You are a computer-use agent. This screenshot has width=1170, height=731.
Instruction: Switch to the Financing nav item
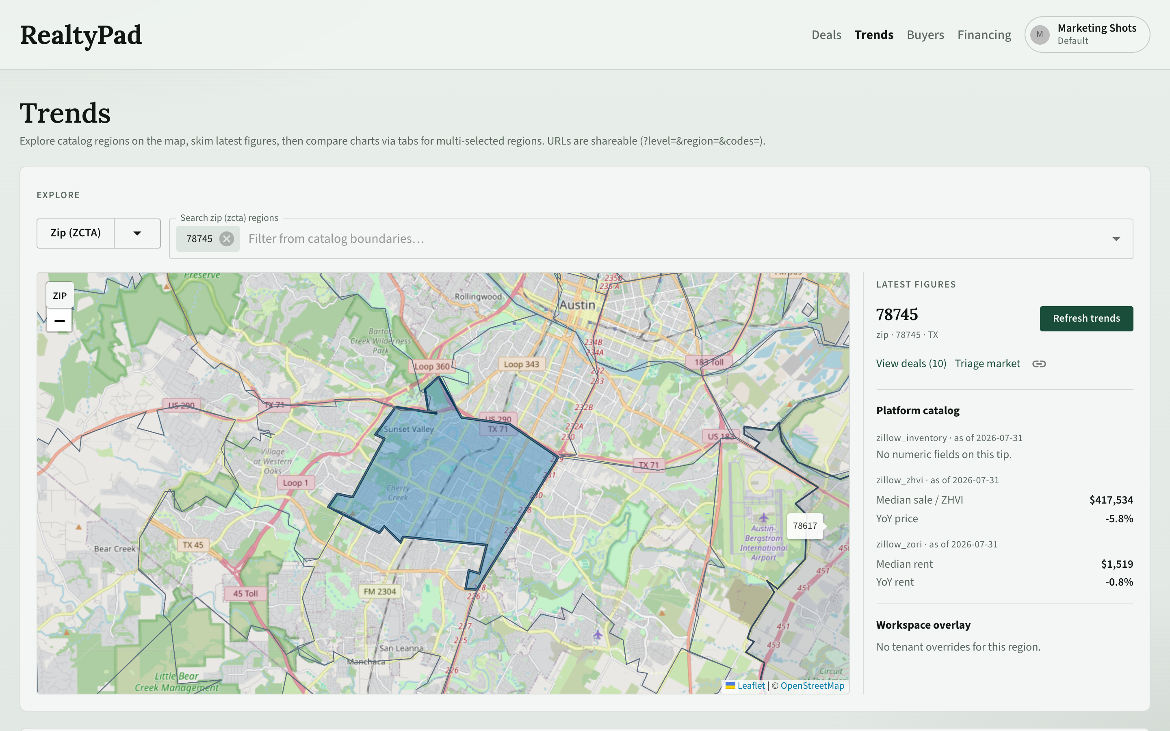984,35
